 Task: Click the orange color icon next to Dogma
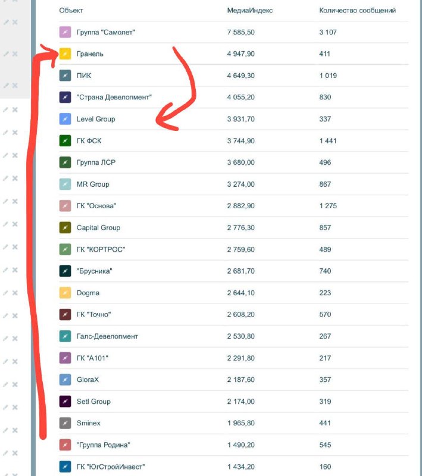click(x=65, y=293)
